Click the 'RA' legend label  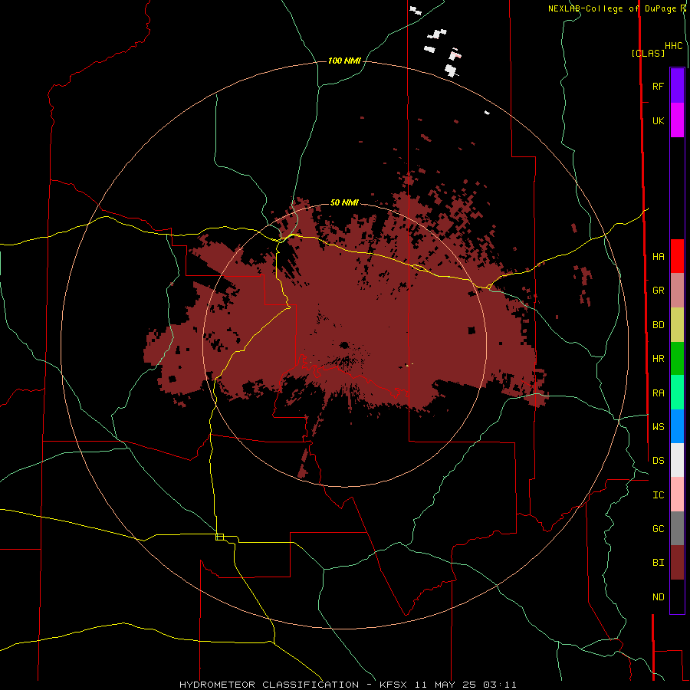click(658, 393)
